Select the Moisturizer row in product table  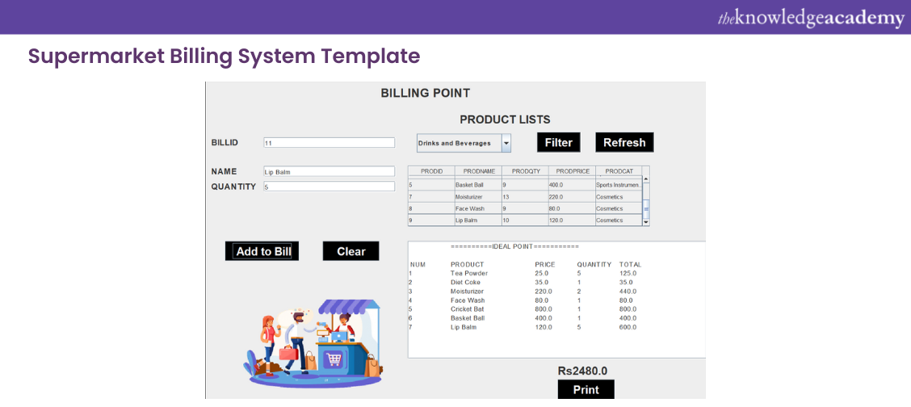coord(524,196)
